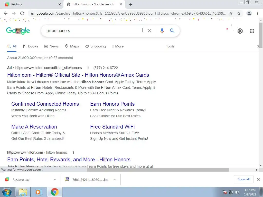Click the About 21,600,000 results text
This screenshot has width=263, height=197.
(40, 58)
